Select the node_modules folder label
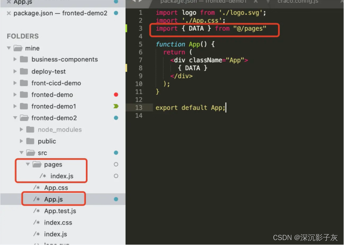Image resolution: width=344 pixels, height=245 pixels. pos(60,129)
